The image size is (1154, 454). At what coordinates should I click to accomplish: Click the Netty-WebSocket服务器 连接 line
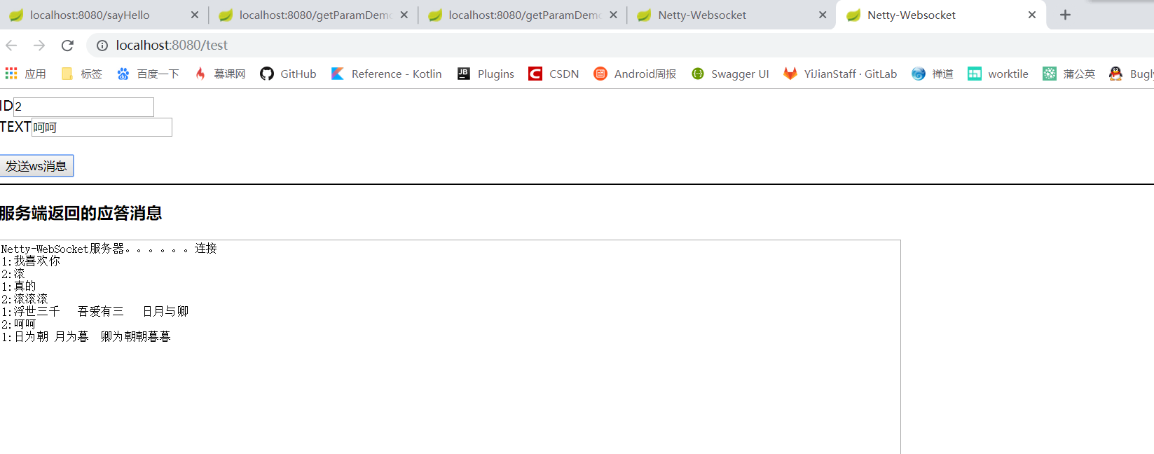109,249
